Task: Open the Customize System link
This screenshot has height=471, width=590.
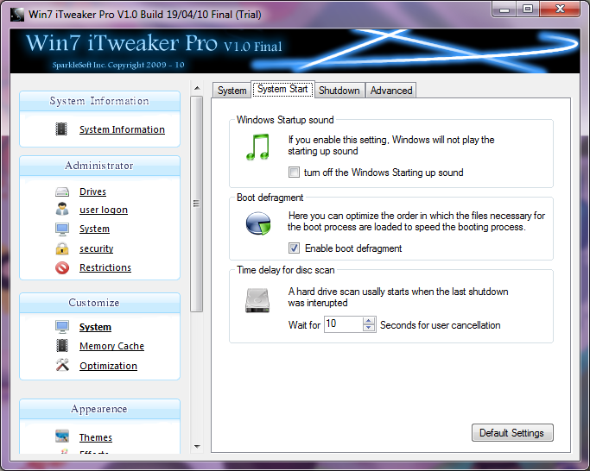Action: point(95,327)
